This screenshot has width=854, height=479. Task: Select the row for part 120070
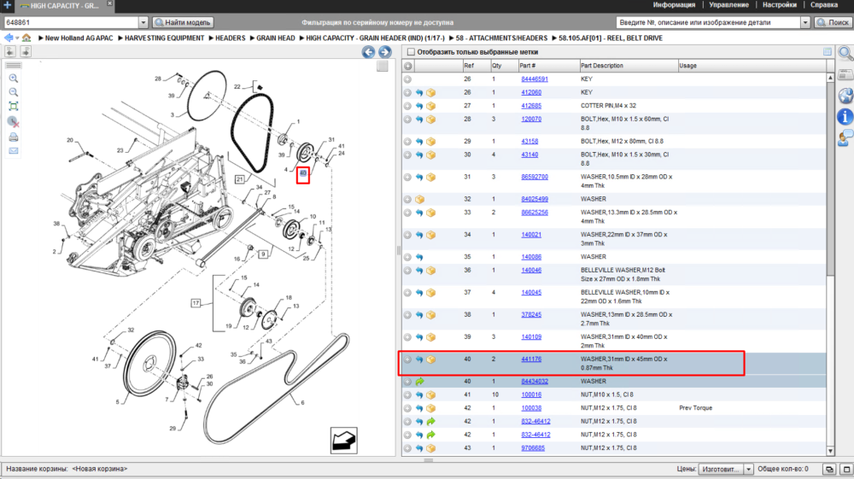coord(614,124)
